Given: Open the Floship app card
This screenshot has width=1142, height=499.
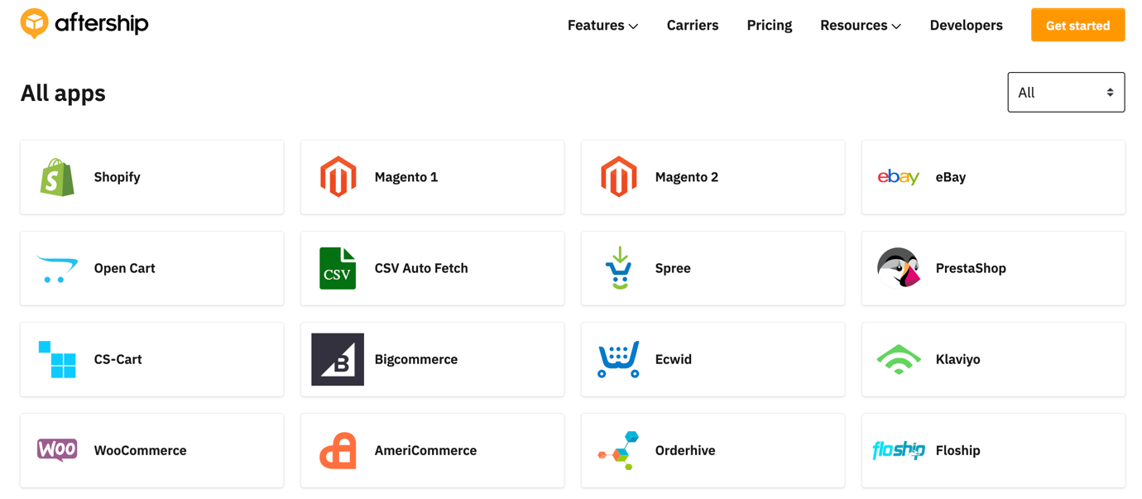Looking at the screenshot, I should 993,450.
